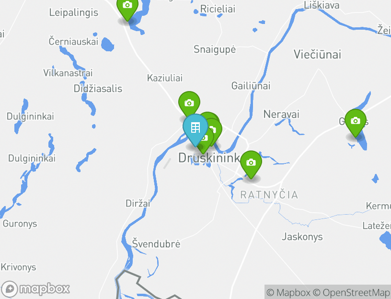
Task: Open the Mapbox logo link
Action: [35, 289]
